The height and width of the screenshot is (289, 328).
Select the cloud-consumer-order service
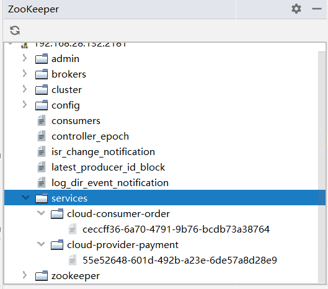(118, 214)
